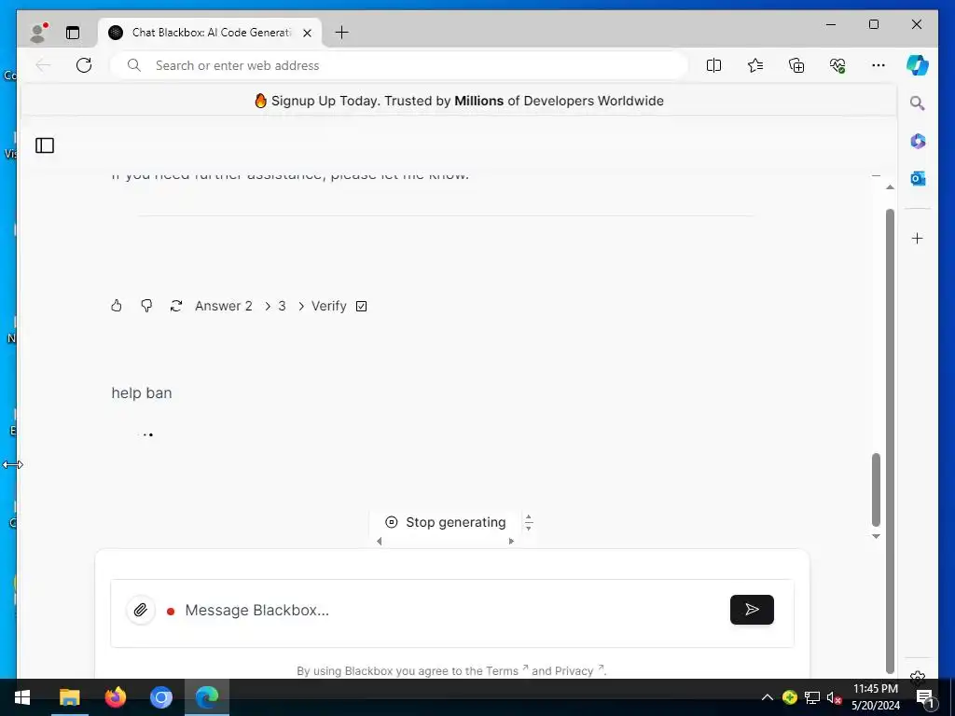Click the network status tray icon
This screenshot has width=955, height=716.
click(x=812, y=697)
